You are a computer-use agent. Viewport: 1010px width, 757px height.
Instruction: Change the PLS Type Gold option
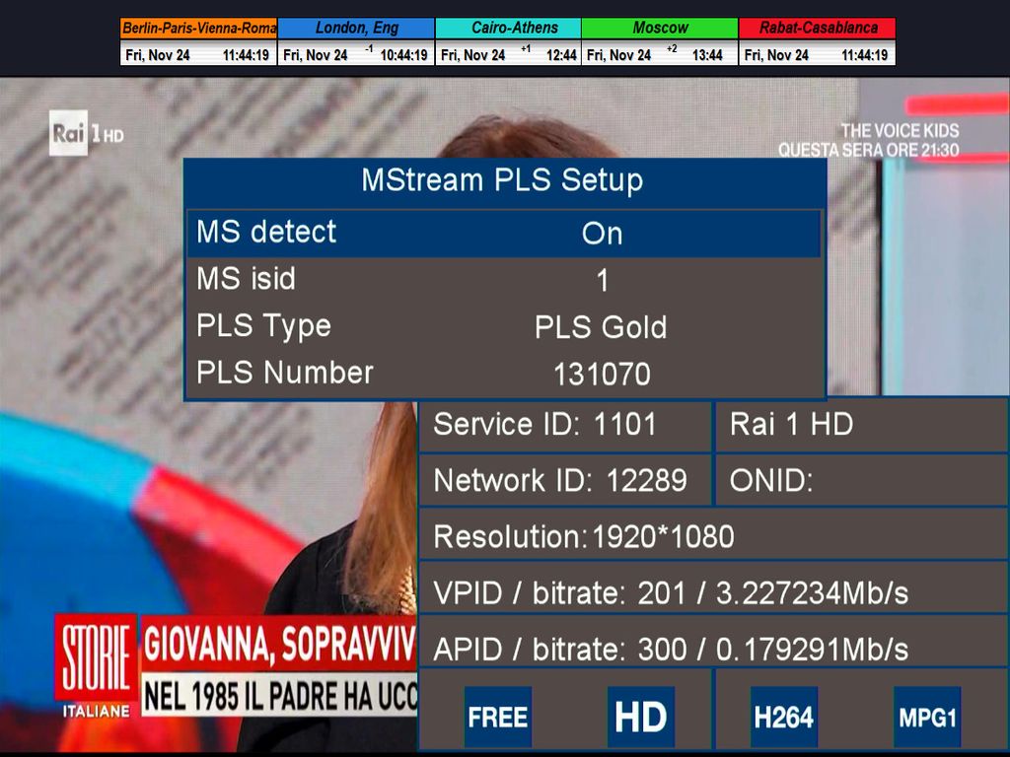[601, 327]
